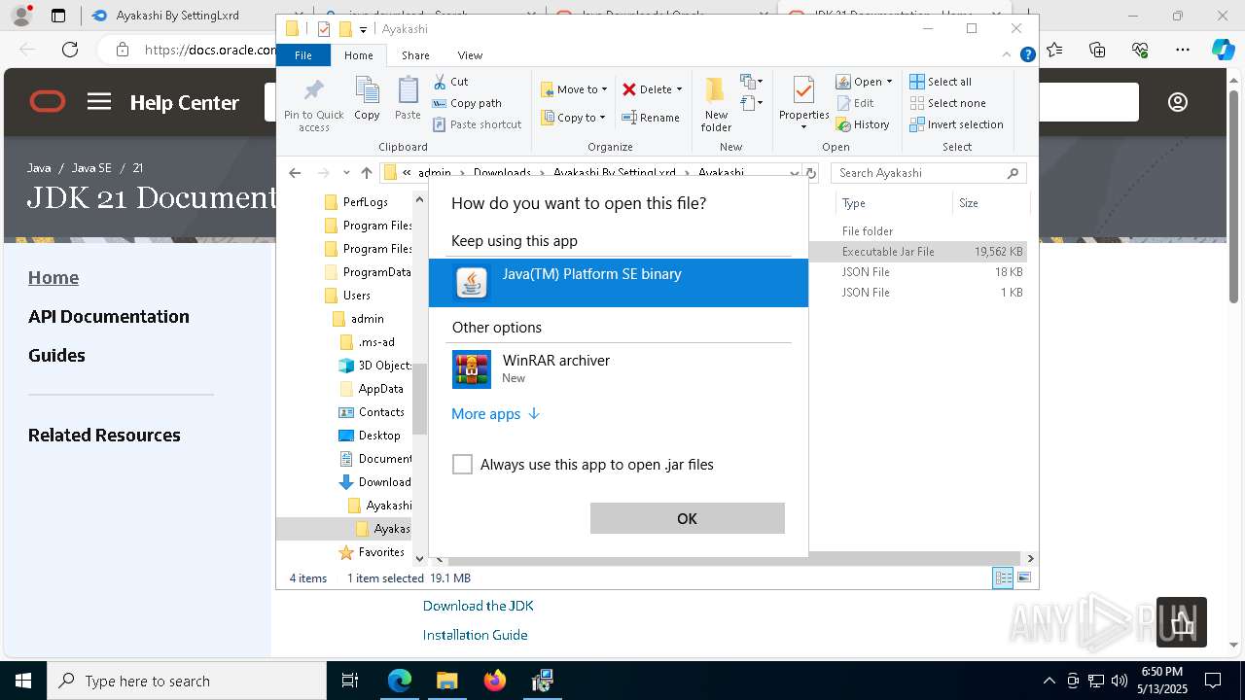Switch to Details view layout icon
The height and width of the screenshot is (700, 1245).
pyautogui.click(x=1003, y=578)
